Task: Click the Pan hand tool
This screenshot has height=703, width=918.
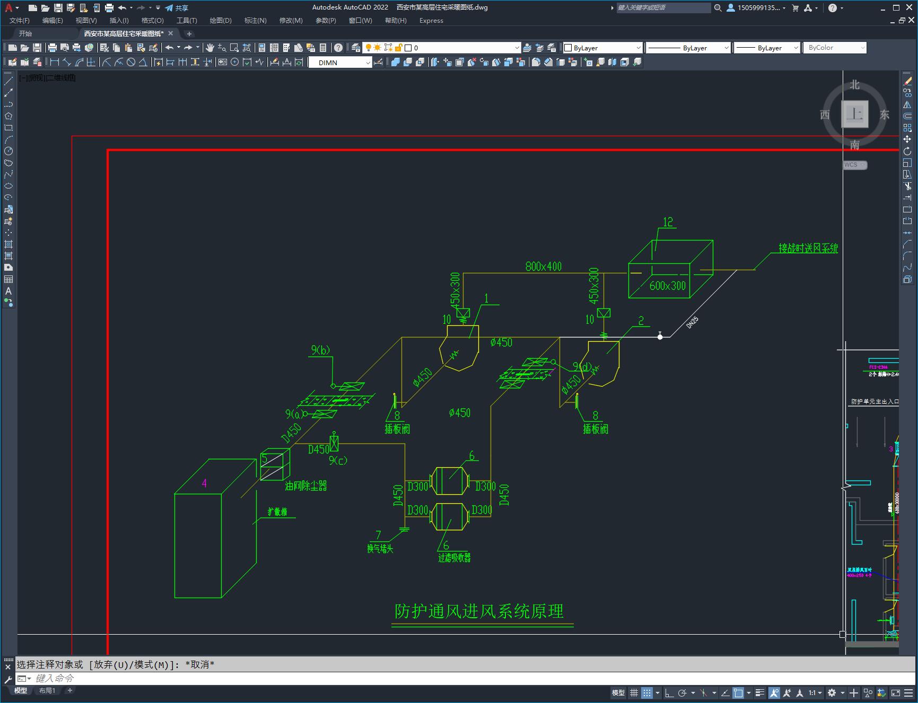Action: coord(210,48)
